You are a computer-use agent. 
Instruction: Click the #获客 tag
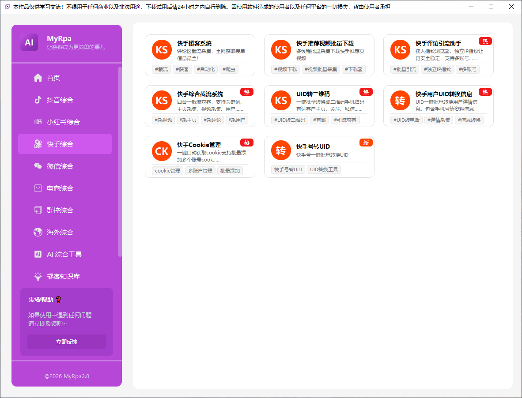tap(182, 69)
